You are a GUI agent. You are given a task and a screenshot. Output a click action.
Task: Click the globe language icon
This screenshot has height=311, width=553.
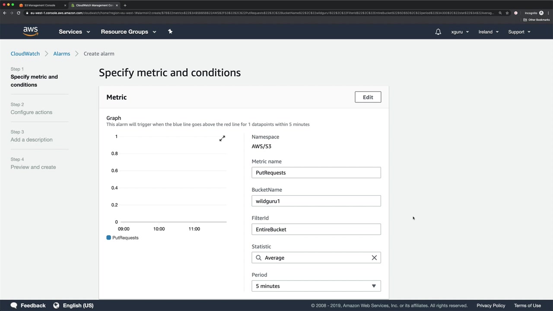pos(56,305)
